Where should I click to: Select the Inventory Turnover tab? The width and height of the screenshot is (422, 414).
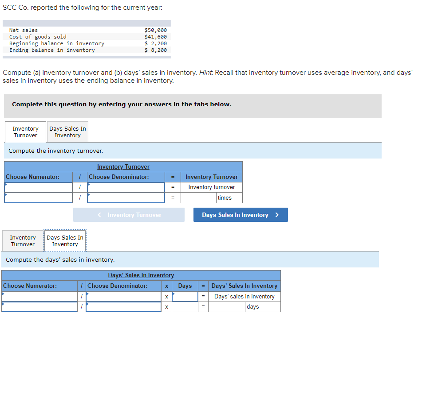(x=25, y=132)
